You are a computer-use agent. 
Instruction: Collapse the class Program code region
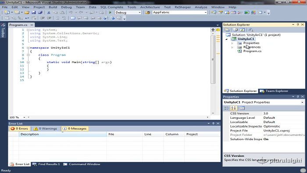(x=28, y=55)
